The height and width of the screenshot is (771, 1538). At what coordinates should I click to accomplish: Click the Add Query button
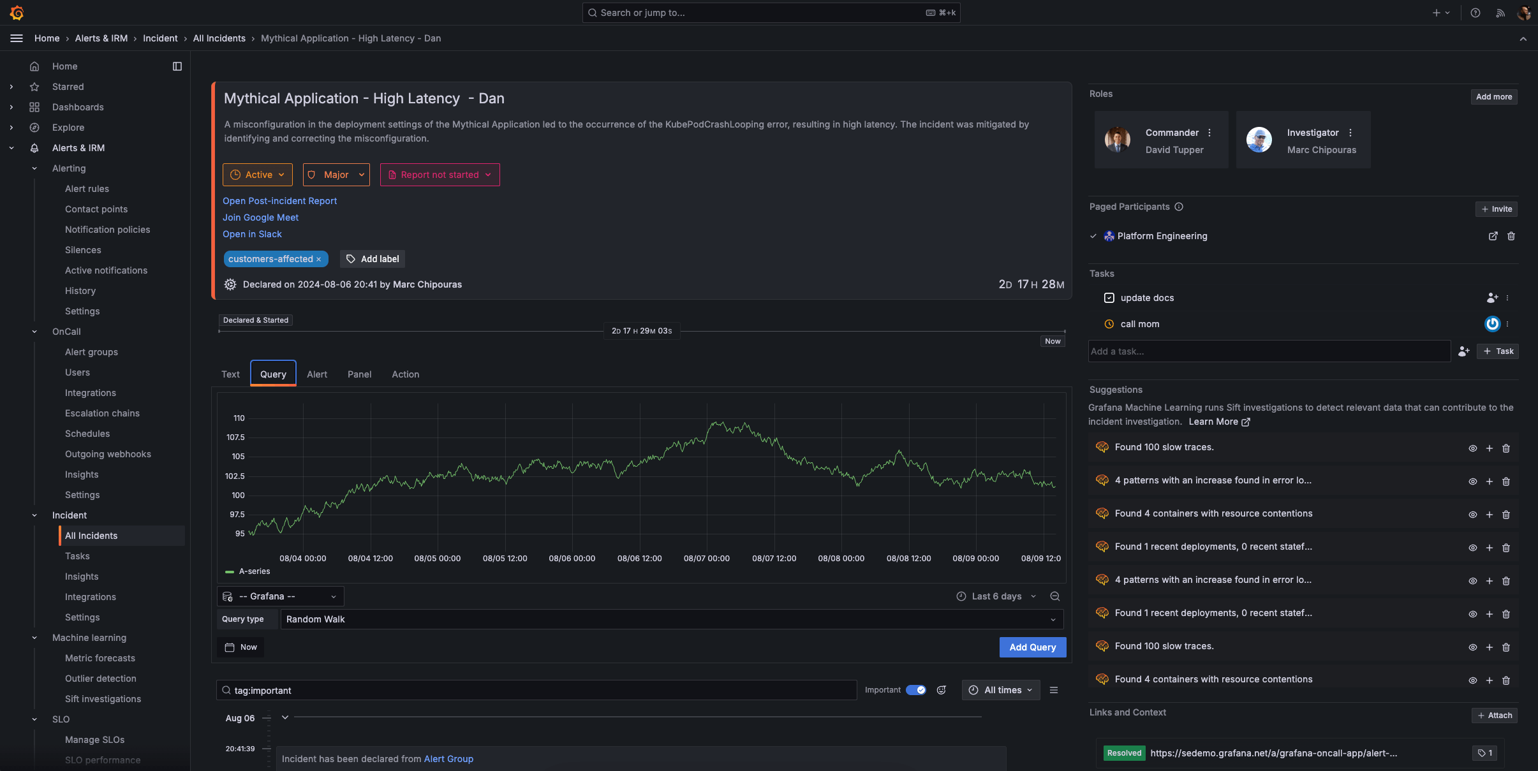pyautogui.click(x=1032, y=647)
